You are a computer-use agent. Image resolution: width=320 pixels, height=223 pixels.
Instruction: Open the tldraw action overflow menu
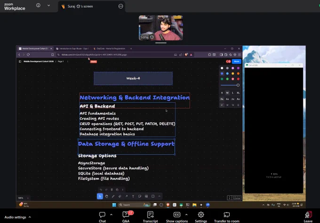[123, 190]
